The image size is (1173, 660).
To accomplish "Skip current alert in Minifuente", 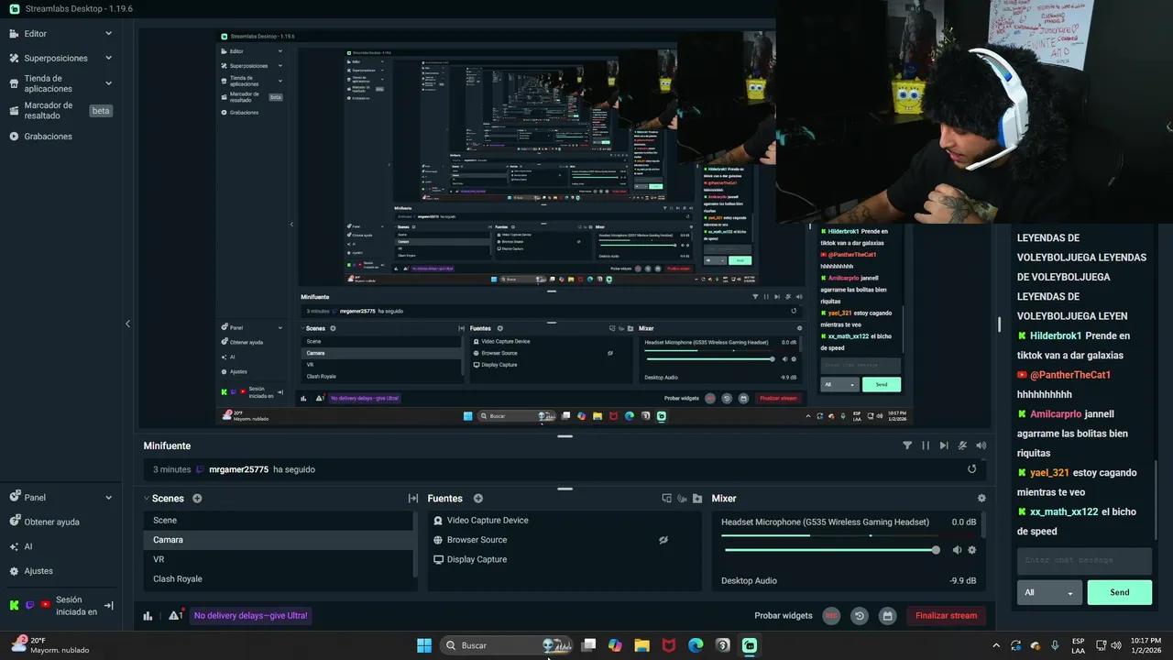I will 944,445.
